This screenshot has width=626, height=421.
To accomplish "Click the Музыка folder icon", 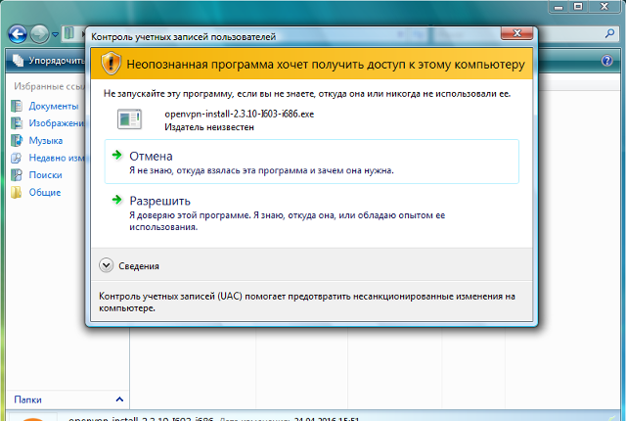I will coord(17,140).
